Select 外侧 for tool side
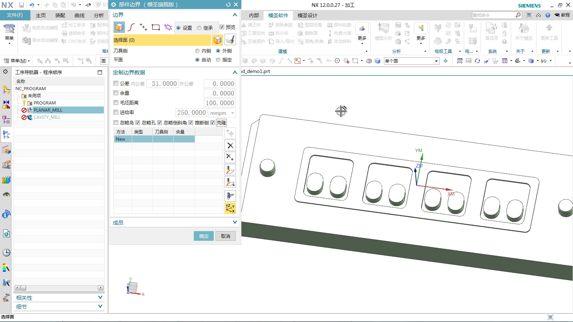The width and height of the screenshot is (573, 322). click(218, 51)
